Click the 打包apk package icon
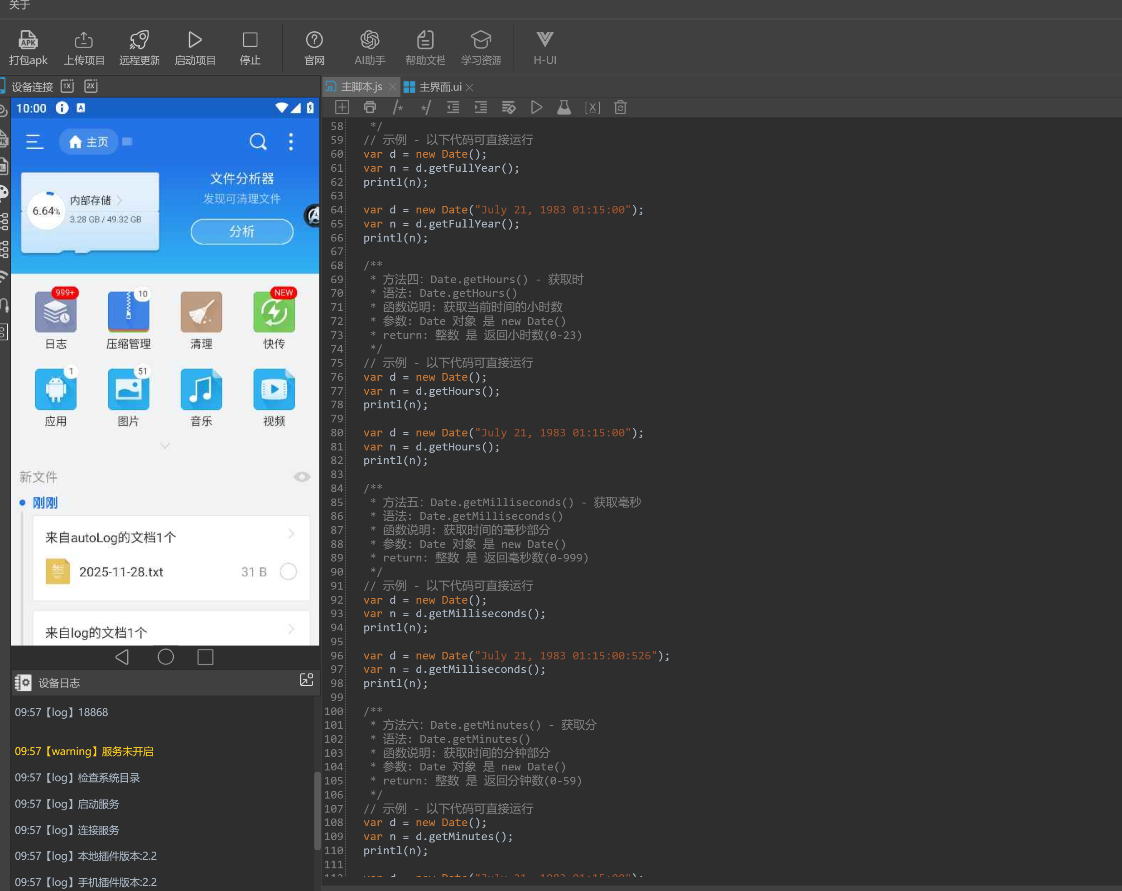1122x891 pixels. click(28, 40)
